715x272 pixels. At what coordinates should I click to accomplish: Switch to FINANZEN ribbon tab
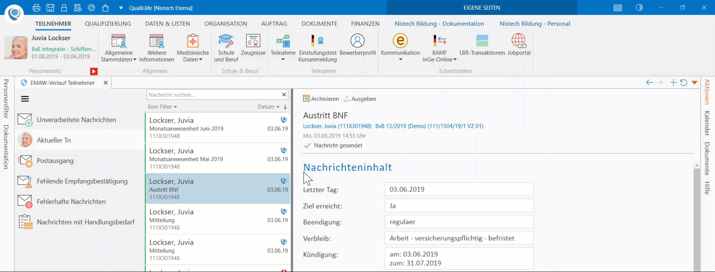click(365, 24)
